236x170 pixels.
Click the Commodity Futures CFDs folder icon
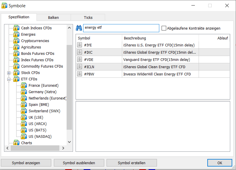[x=16, y=66]
